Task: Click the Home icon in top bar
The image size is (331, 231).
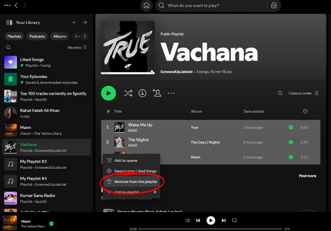Action: tap(147, 6)
